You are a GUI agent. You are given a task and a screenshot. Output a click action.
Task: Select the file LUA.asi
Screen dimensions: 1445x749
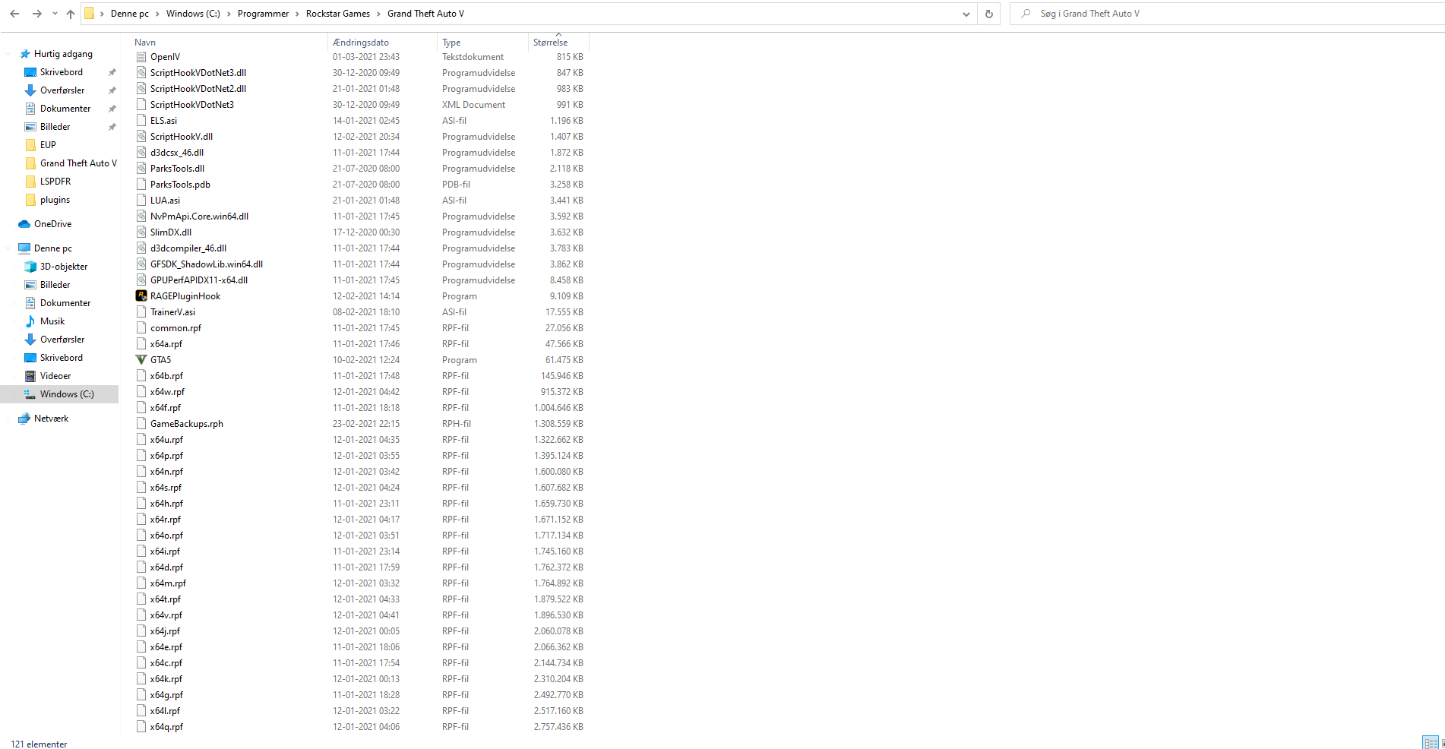[x=165, y=201]
